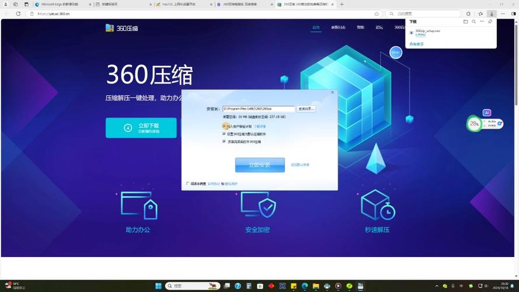Click the Edge search box beside address bar
Viewport: 519px width, 292px height.
click(x=423, y=13)
